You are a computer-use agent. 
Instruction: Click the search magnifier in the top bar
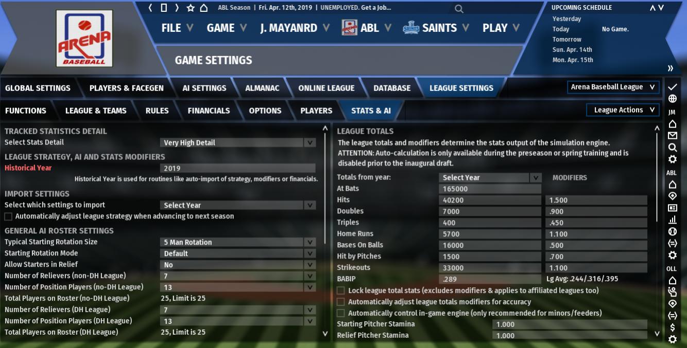tap(459, 9)
